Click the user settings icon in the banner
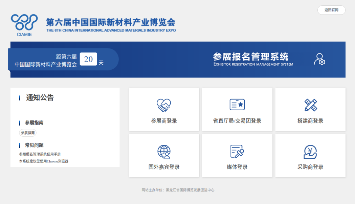The image size is (355, 204). (x=319, y=59)
